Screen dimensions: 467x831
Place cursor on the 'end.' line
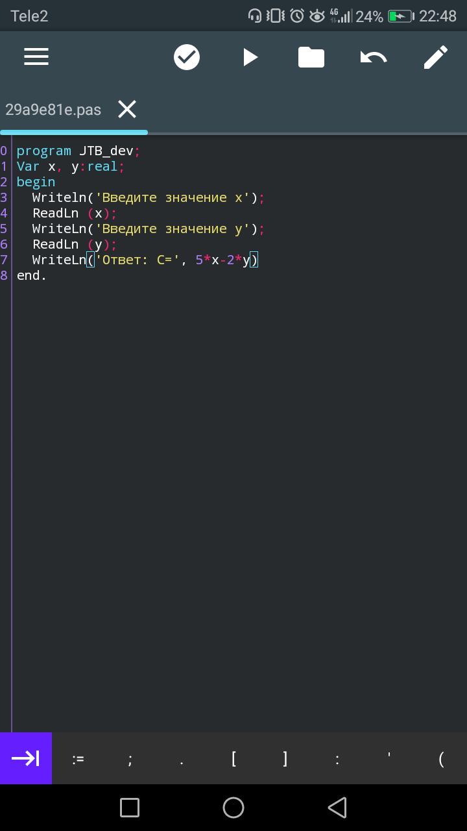tap(32, 275)
